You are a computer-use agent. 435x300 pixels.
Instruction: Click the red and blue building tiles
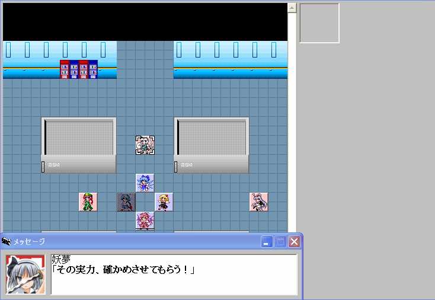[x=79, y=69]
